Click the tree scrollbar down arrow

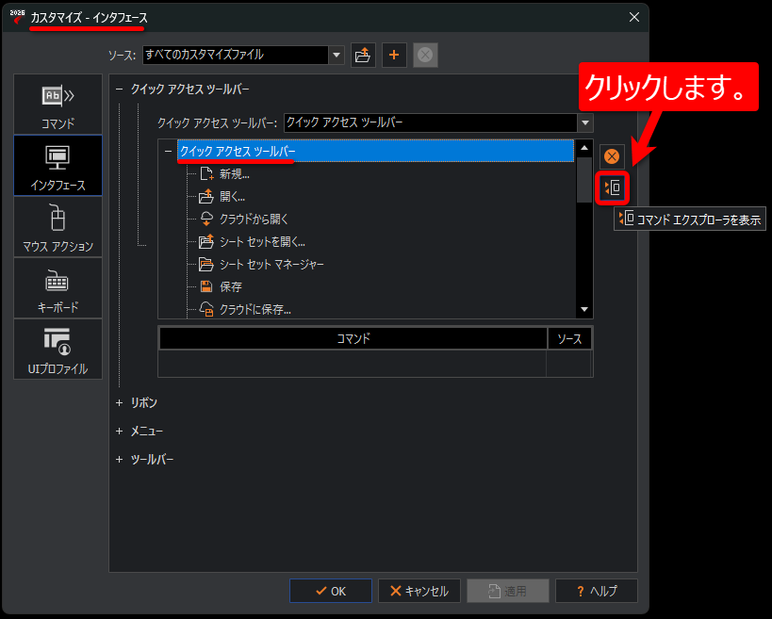click(x=584, y=309)
